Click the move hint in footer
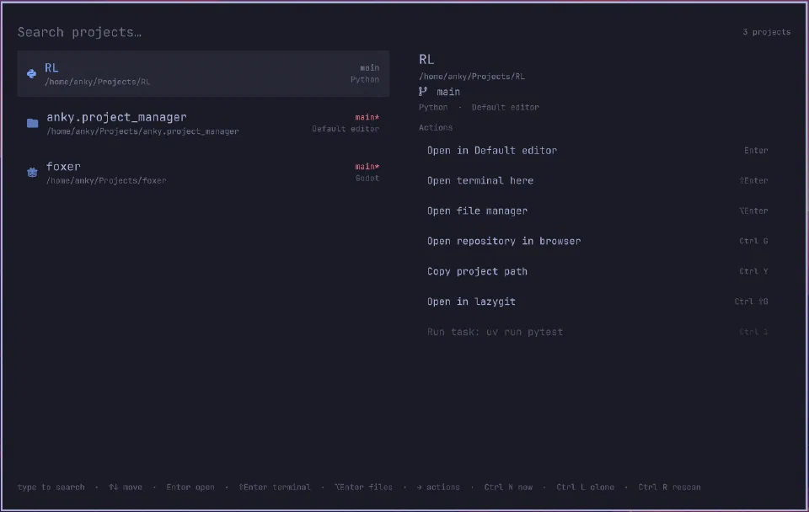 pos(126,488)
